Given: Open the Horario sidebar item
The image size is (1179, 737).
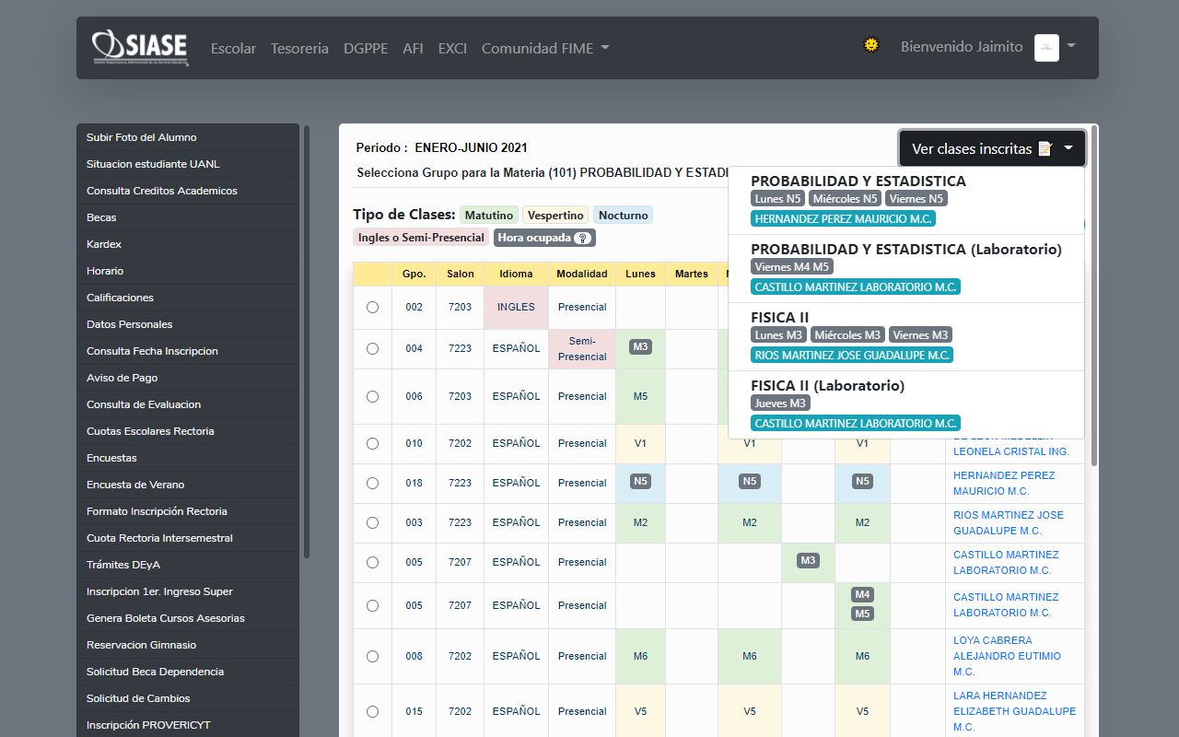Looking at the screenshot, I should click(188, 271).
